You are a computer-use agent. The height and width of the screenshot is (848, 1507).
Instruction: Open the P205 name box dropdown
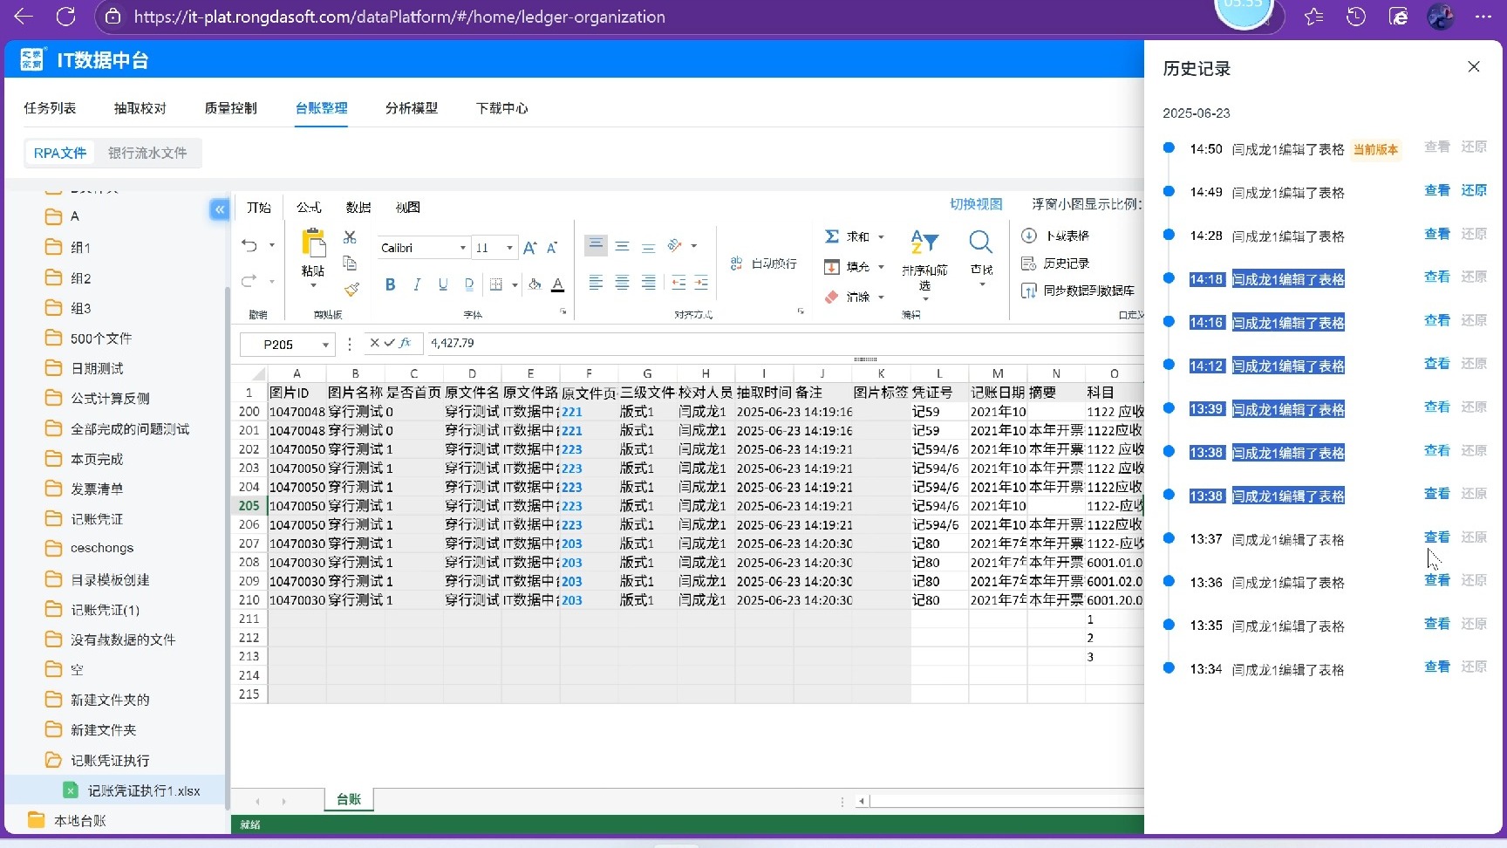tap(325, 345)
